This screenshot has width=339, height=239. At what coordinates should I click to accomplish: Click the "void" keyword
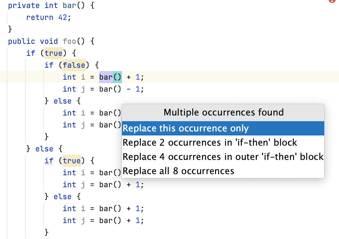tap(49, 42)
